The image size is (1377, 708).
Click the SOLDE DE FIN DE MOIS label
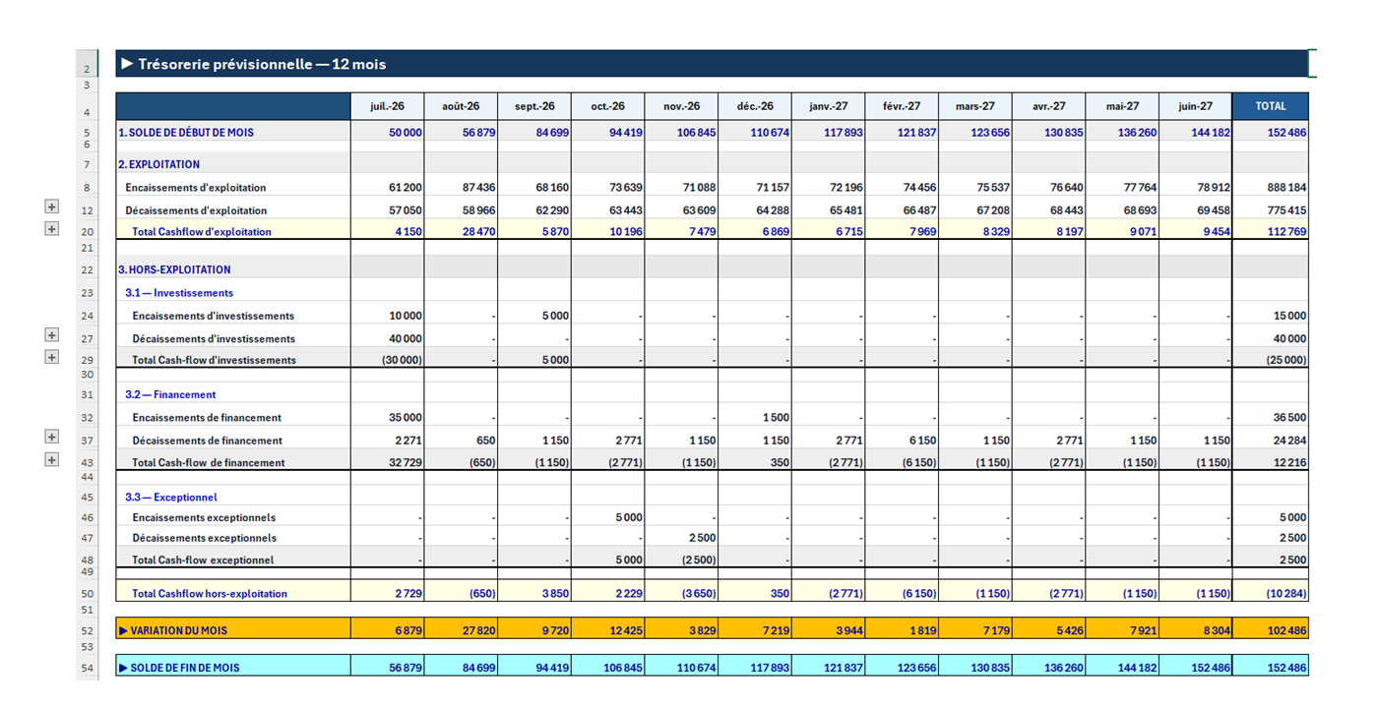pyautogui.click(x=179, y=668)
